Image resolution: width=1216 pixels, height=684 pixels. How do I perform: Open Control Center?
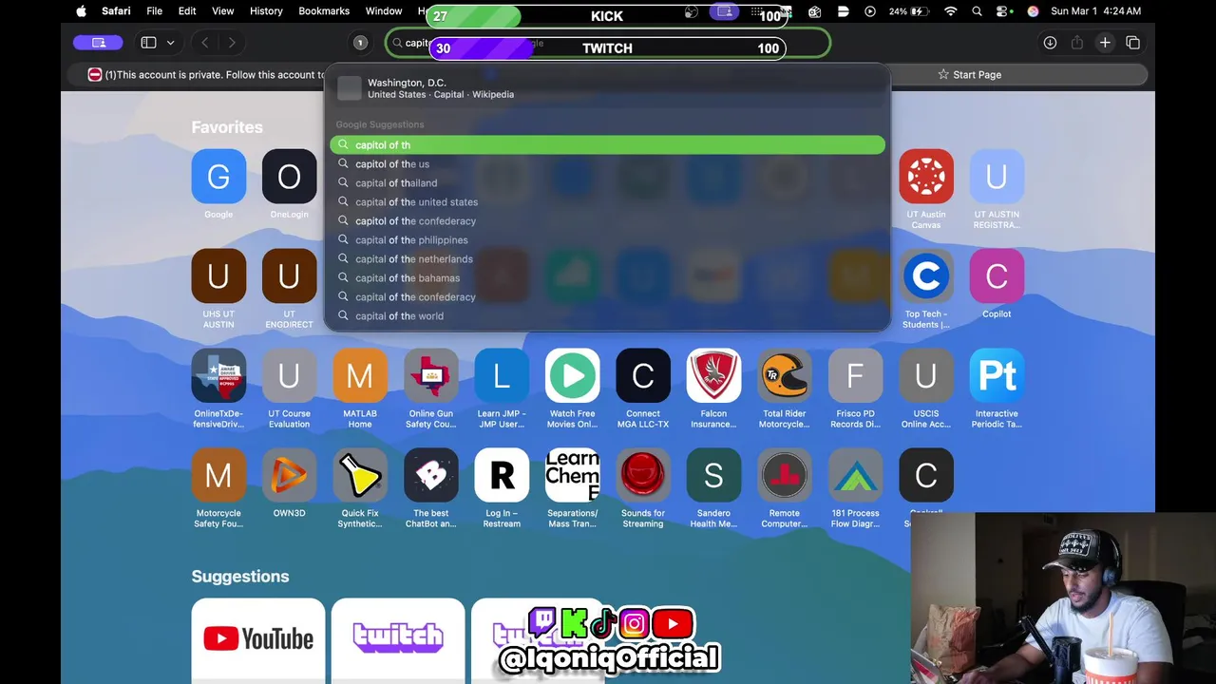1004,11
